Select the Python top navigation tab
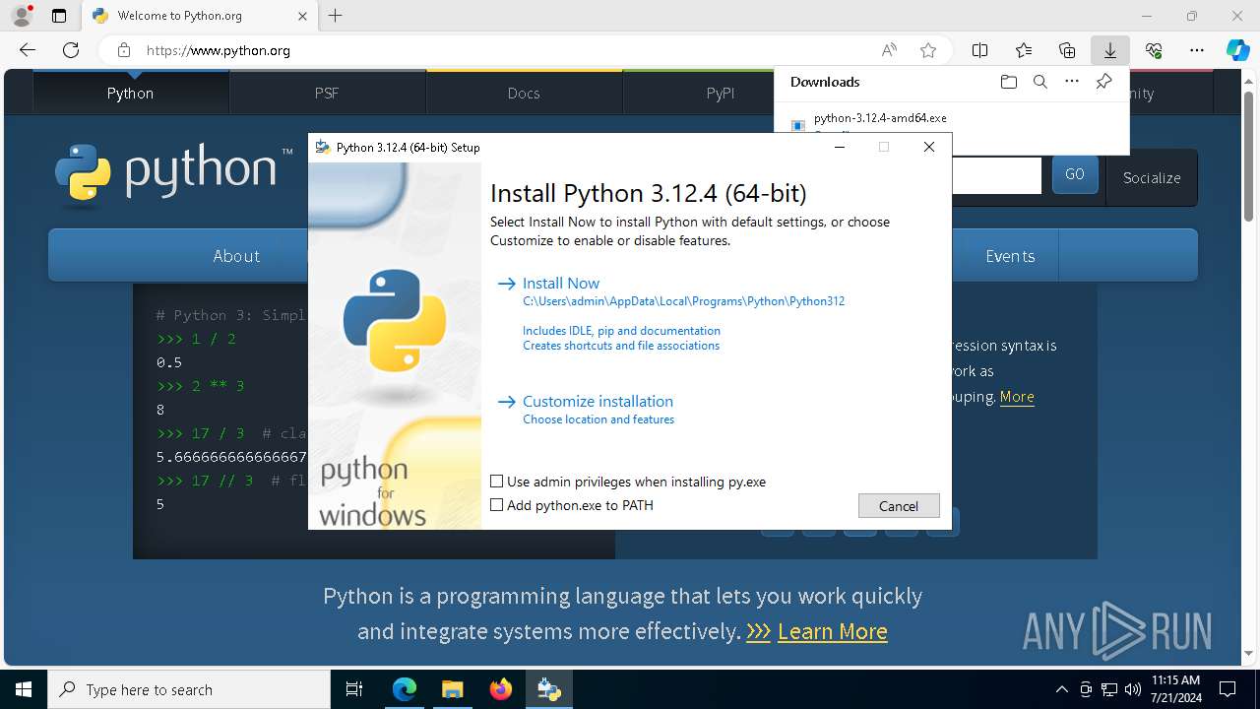The image size is (1260, 709). [x=131, y=93]
